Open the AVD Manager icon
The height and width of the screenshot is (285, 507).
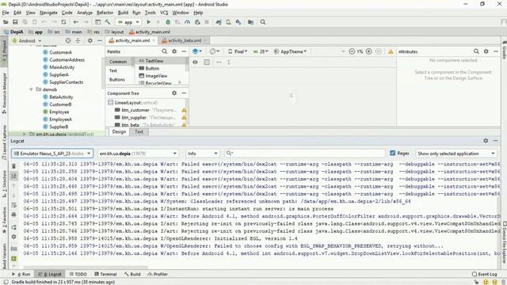point(228,22)
